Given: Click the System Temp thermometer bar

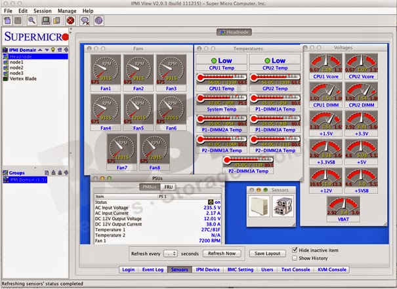Looking at the screenshot, I should (222, 100).
